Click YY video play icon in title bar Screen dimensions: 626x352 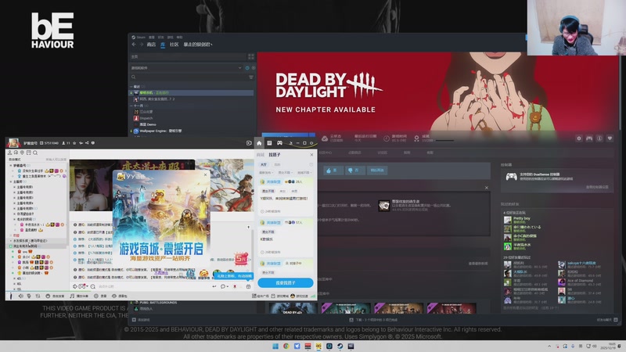tap(249, 143)
